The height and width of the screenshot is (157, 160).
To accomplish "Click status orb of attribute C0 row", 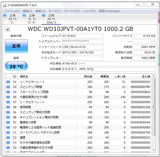I will point(8,128).
